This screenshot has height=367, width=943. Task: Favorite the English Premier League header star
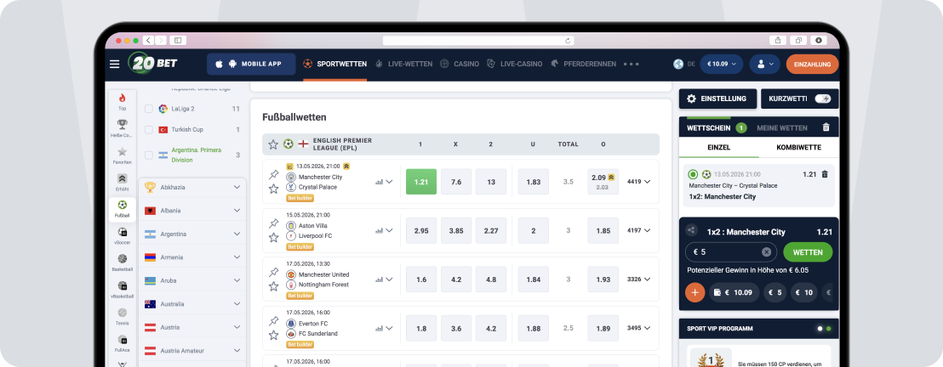point(273,144)
